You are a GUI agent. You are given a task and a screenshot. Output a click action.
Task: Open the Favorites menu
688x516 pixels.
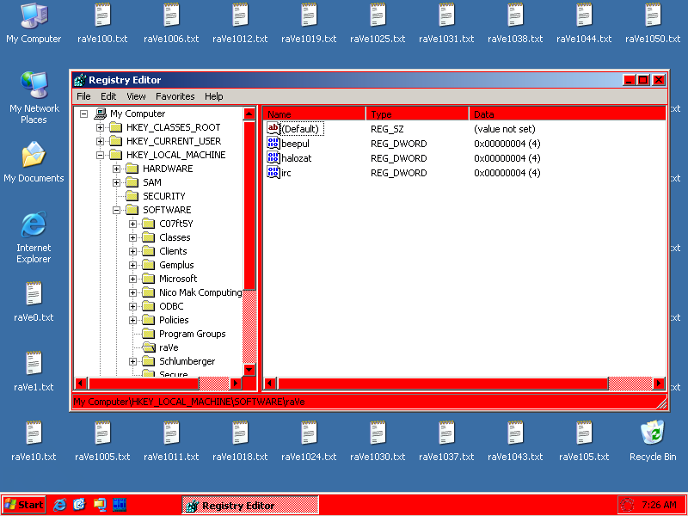pyautogui.click(x=175, y=96)
